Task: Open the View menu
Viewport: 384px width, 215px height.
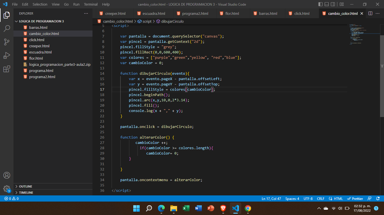Action: 56,4
